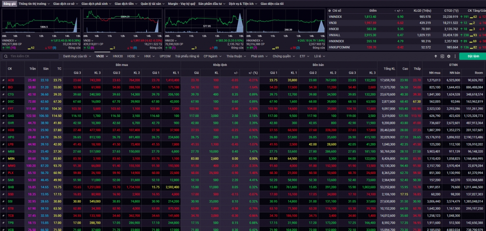Toggle pin on the SSI row
The width and height of the screenshot is (486, 231).
pyautogui.click(x=3, y=201)
